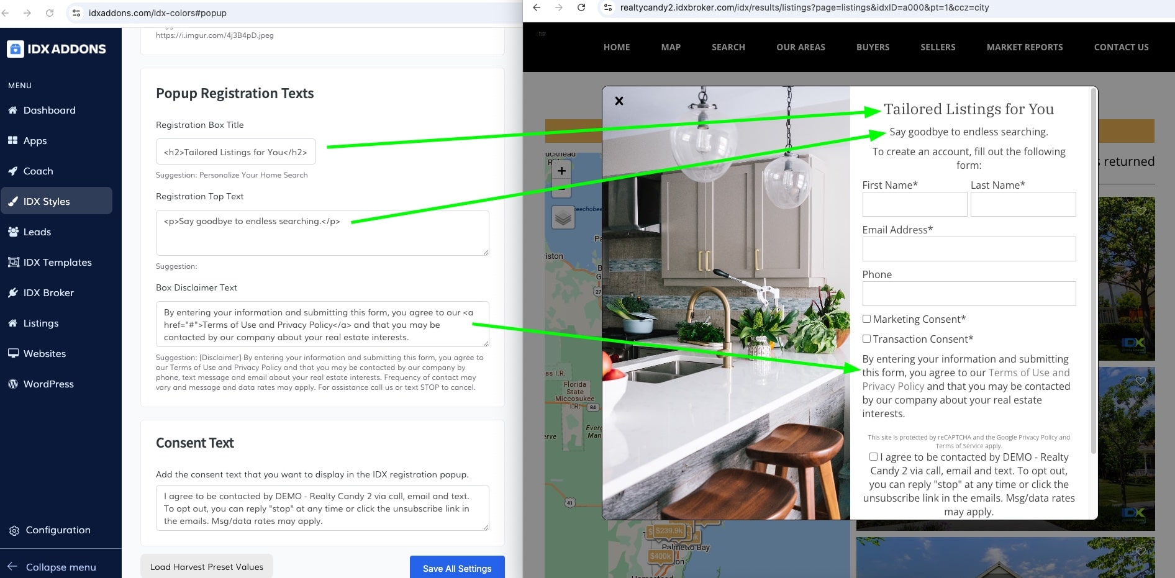Open SEARCH in the site navigation
The width and height of the screenshot is (1175, 578).
[x=728, y=47]
